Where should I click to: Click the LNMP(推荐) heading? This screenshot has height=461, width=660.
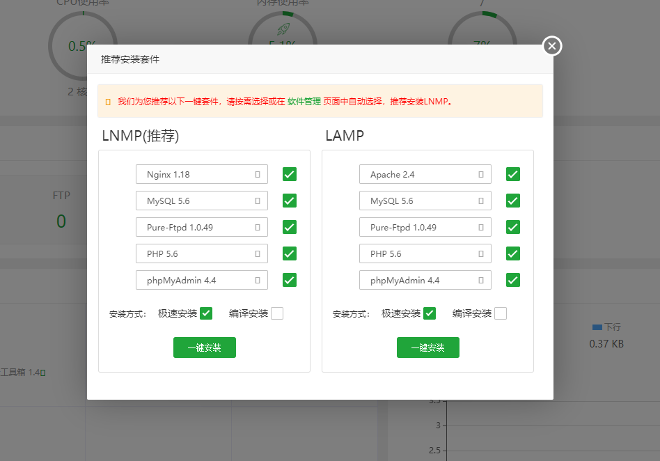click(x=141, y=136)
